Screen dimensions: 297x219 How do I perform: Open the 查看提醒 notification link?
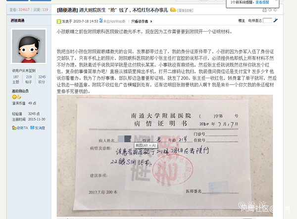click(x=262, y=2)
